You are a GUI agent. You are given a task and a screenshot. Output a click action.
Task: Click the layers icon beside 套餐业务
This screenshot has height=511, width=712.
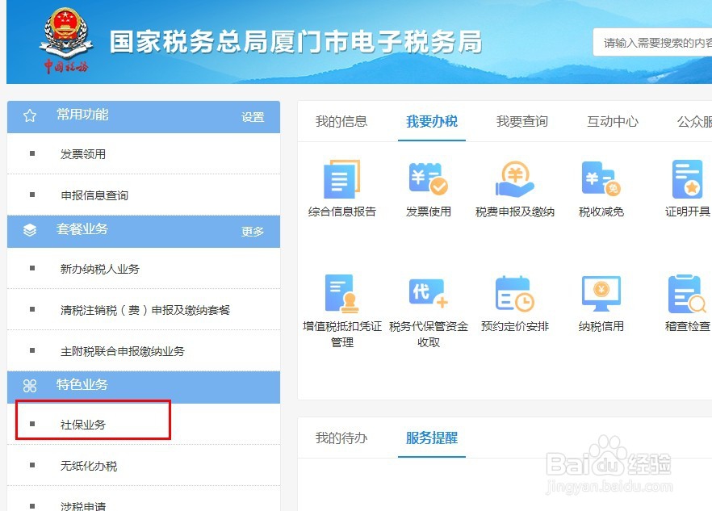pos(30,230)
